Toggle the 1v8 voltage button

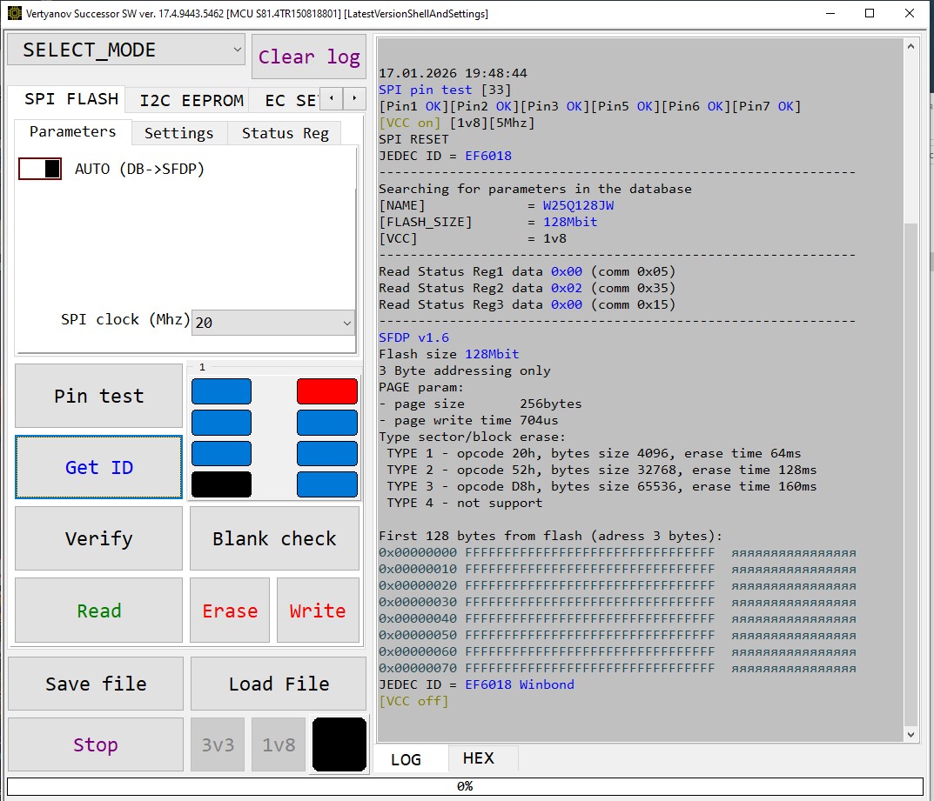coord(279,744)
